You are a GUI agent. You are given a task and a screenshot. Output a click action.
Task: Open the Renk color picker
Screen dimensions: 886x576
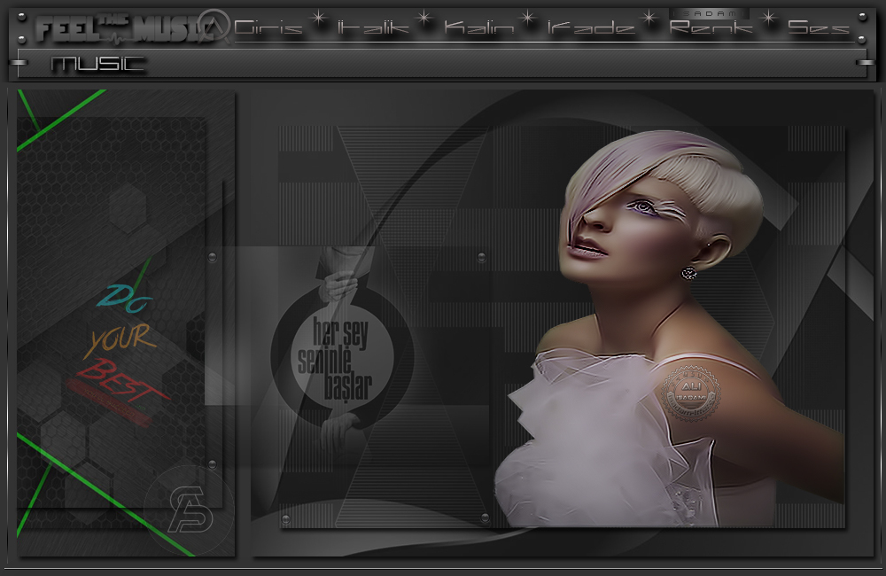point(711,28)
